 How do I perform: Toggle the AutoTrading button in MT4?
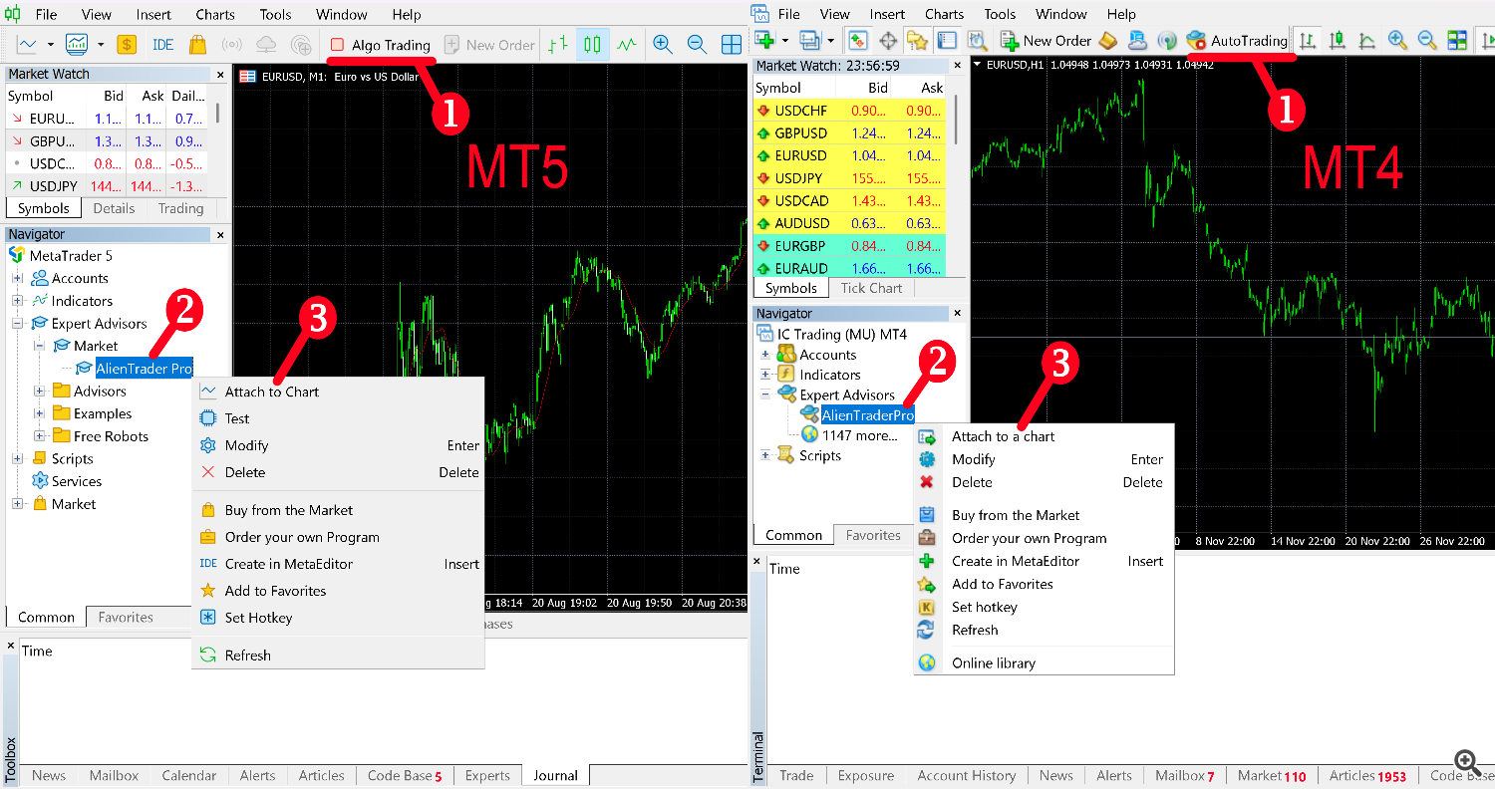(1237, 41)
